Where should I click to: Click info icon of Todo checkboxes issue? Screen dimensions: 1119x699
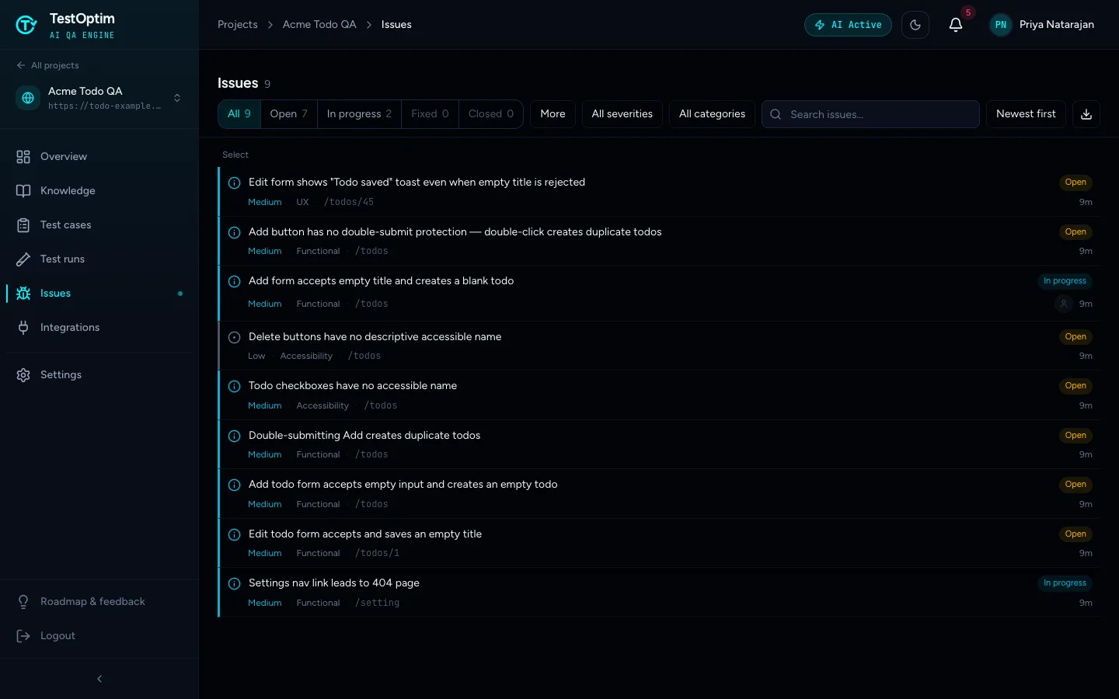point(234,386)
